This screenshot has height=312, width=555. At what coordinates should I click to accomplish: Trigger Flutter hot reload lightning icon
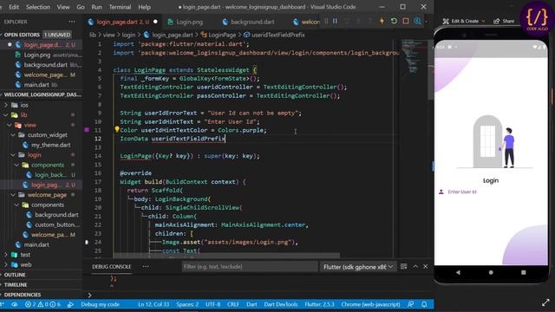tap(382, 21)
